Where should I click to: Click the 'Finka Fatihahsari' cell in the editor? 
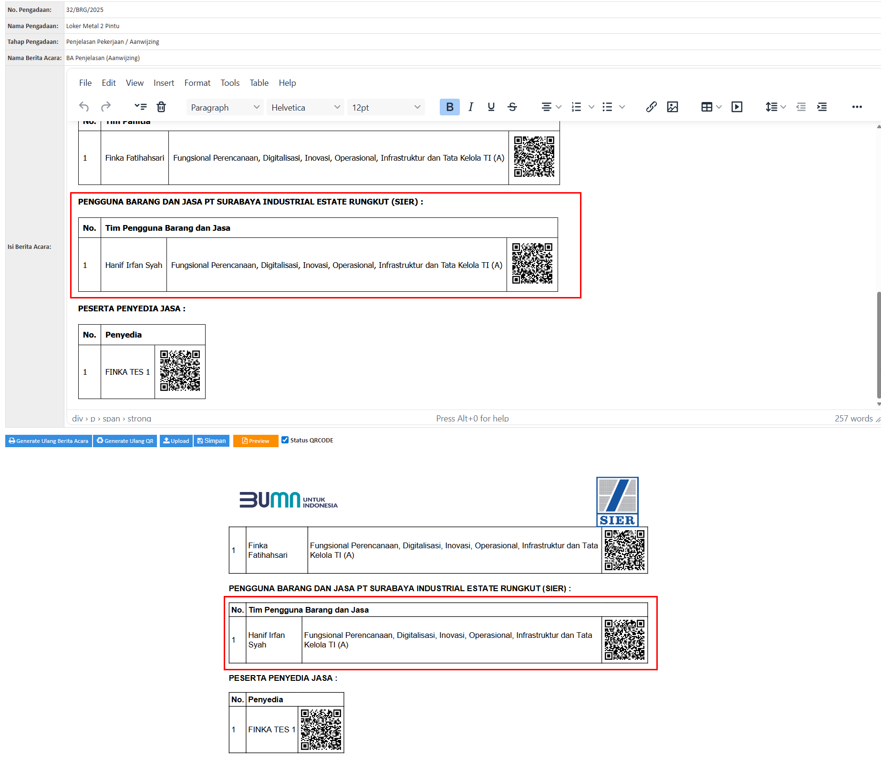pyautogui.click(x=135, y=158)
